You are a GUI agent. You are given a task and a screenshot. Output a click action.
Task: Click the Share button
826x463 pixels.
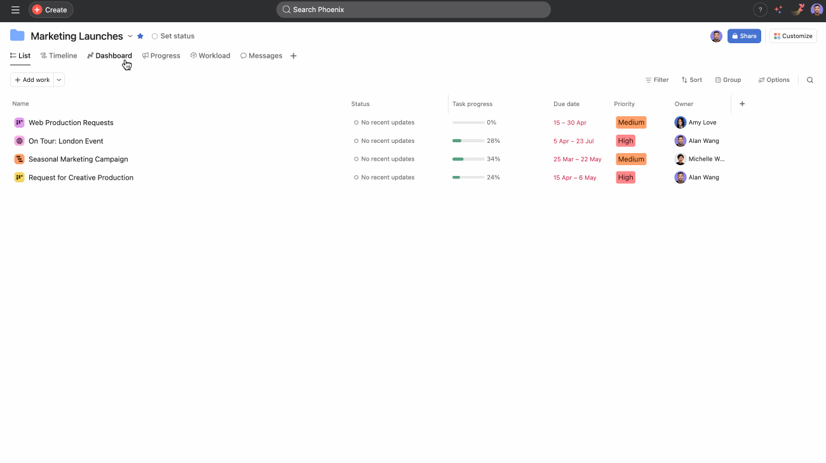tap(744, 36)
